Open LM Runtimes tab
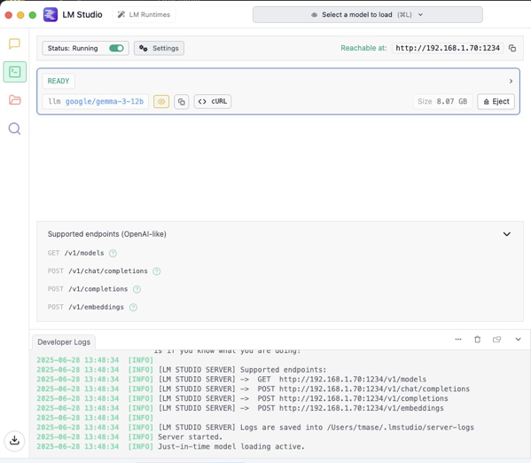The width and height of the screenshot is (531, 463). pyautogui.click(x=144, y=14)
